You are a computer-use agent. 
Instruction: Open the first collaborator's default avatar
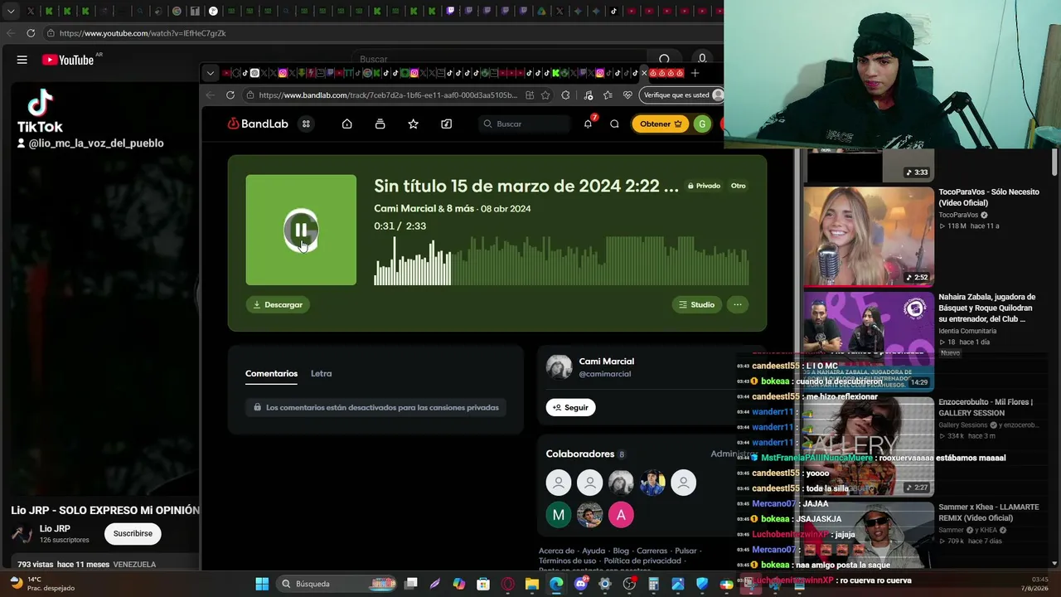559,483
